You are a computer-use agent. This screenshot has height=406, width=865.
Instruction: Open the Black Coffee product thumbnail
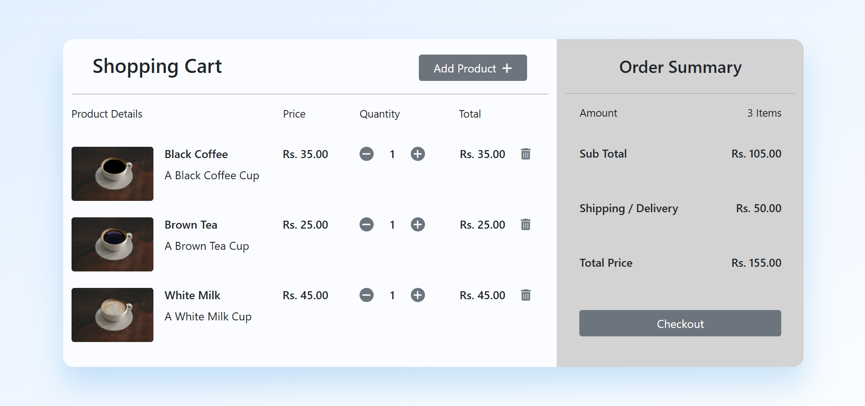pyautogui.click(x=112, y=174)
